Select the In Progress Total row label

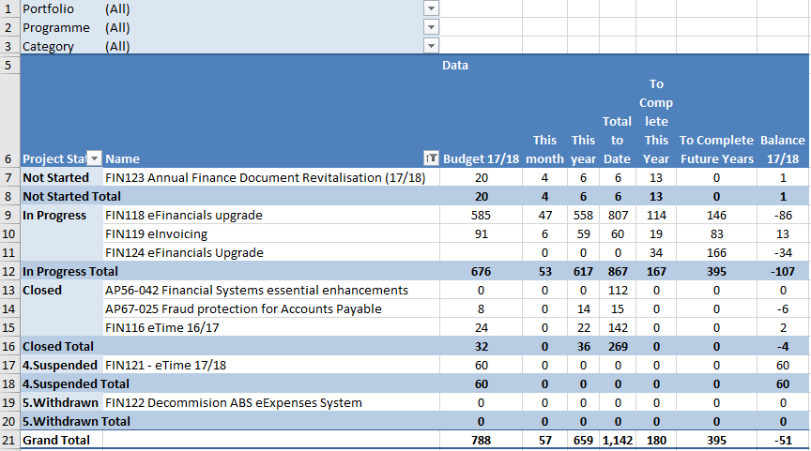[x=70, y=271]
